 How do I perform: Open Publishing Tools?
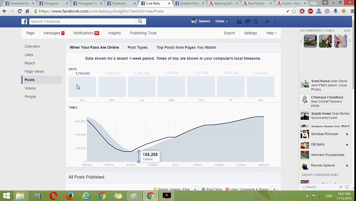coord(143,33)
